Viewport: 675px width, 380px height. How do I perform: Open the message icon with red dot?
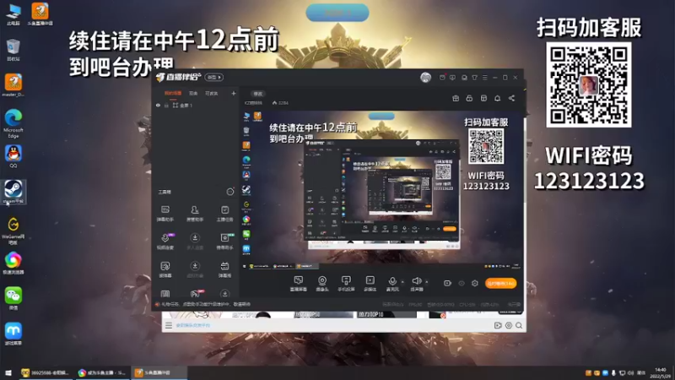(442, 78)
